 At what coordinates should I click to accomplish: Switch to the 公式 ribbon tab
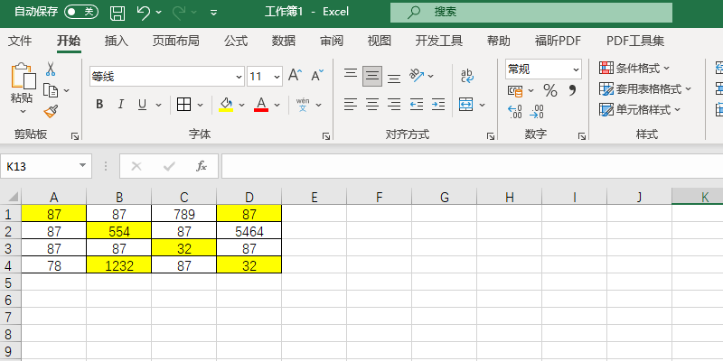236,41
